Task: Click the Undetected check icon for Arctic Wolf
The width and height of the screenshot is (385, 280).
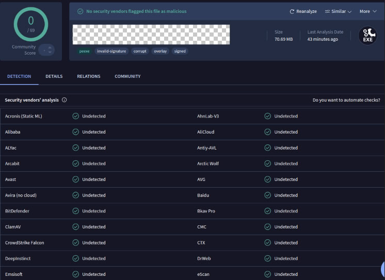Action: point(267,163)
